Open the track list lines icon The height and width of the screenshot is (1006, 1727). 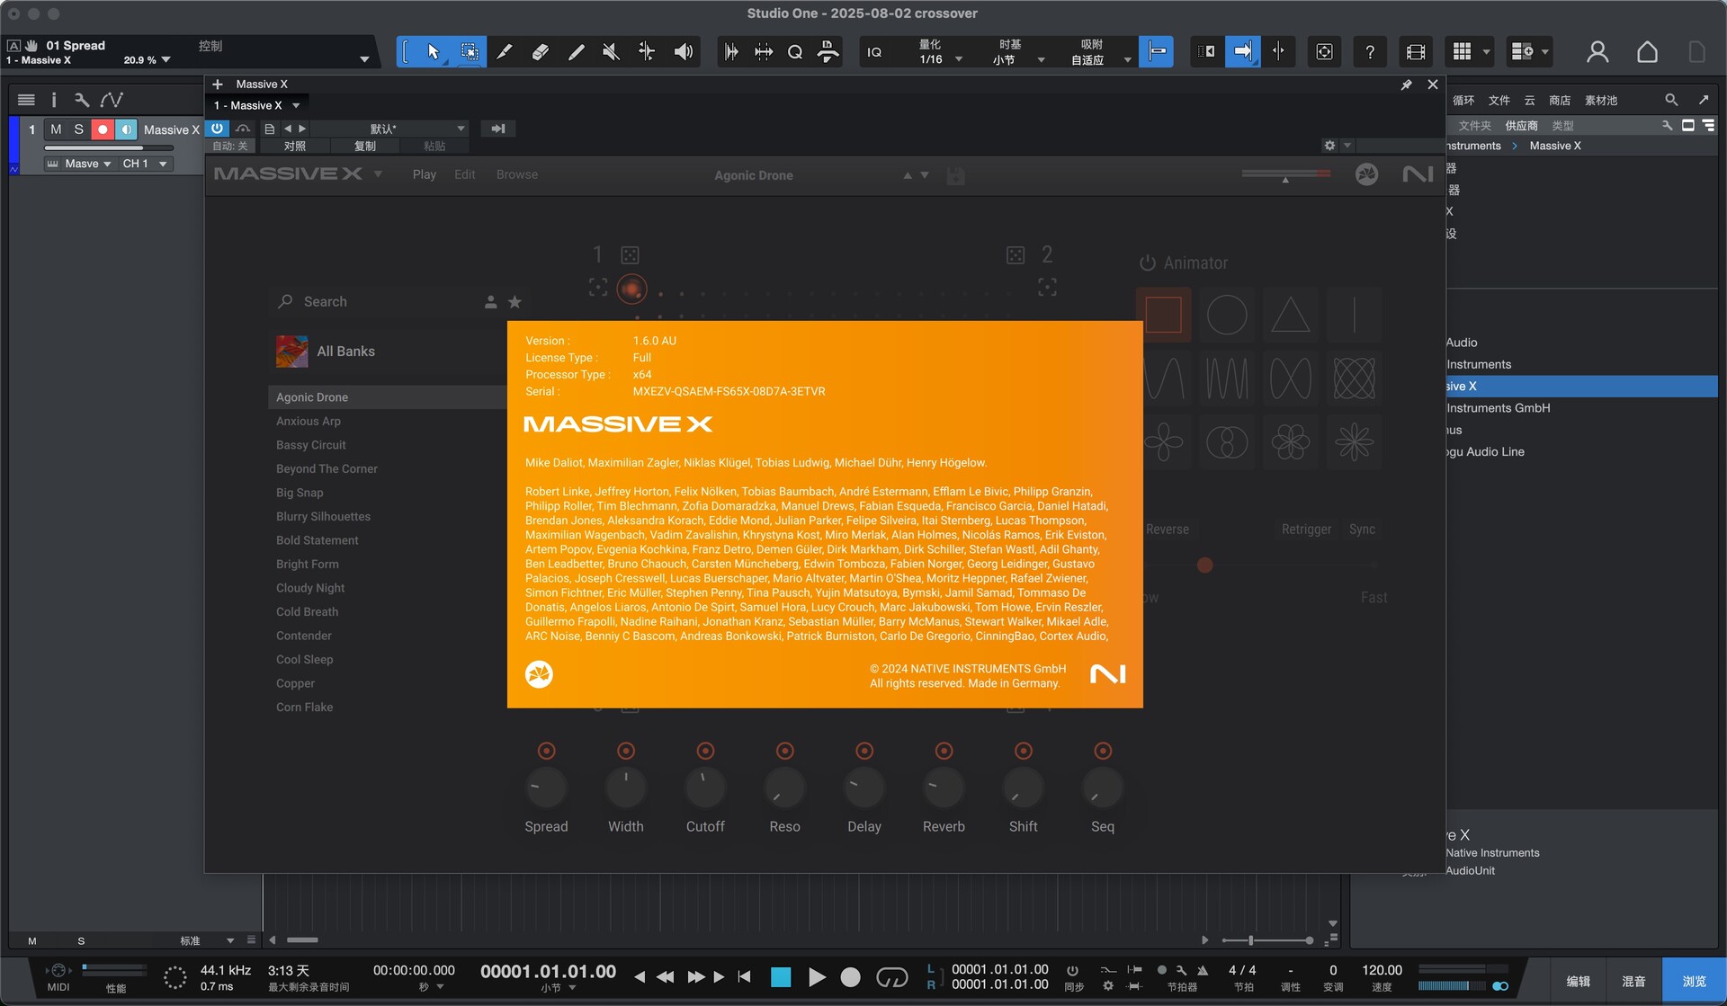26,100
